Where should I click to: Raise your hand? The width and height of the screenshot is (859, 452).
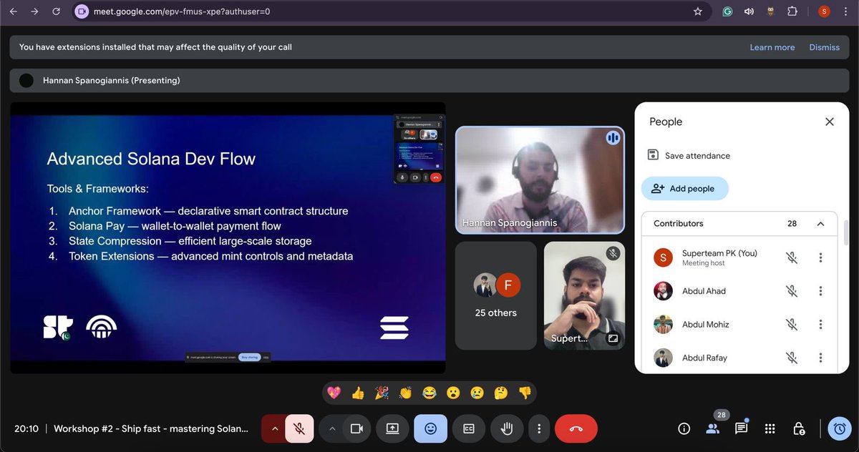(507, 428)
